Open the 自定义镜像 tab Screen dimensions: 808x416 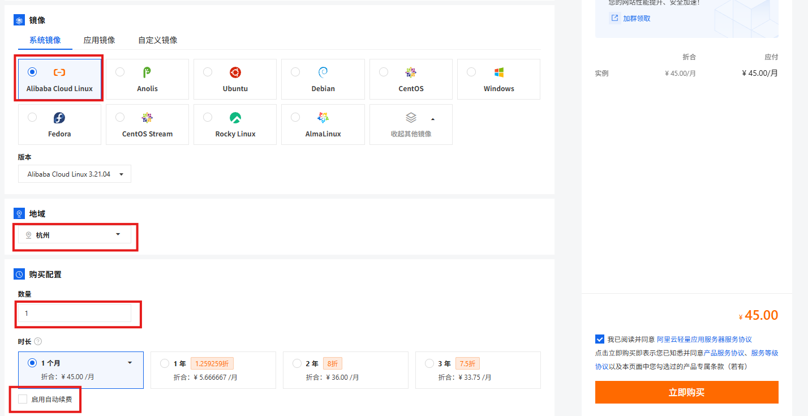coord(158,40)
